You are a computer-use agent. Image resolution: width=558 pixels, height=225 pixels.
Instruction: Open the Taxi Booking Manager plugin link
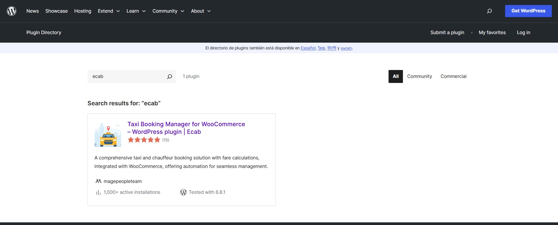(x=186, y=128)
